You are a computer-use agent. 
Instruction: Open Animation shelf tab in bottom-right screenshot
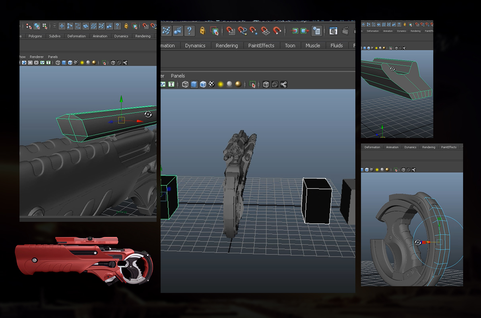point(392,147)
